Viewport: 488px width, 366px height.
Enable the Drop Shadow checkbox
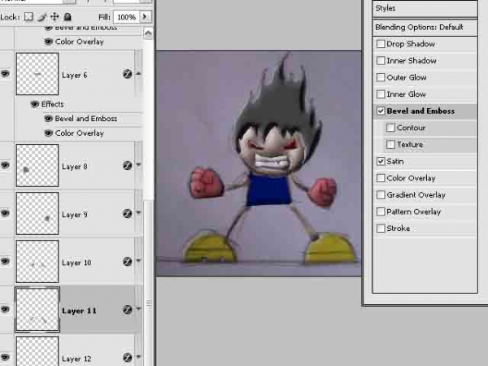point(381,44)
